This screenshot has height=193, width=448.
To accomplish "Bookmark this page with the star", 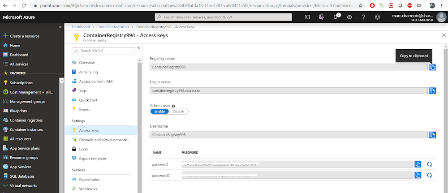I will (x=361, y=5).
